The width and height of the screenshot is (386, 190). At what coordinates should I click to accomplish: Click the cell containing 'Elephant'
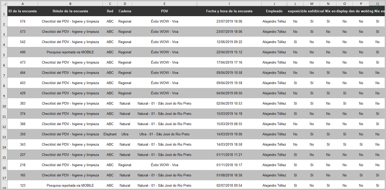tap(110, 134)
